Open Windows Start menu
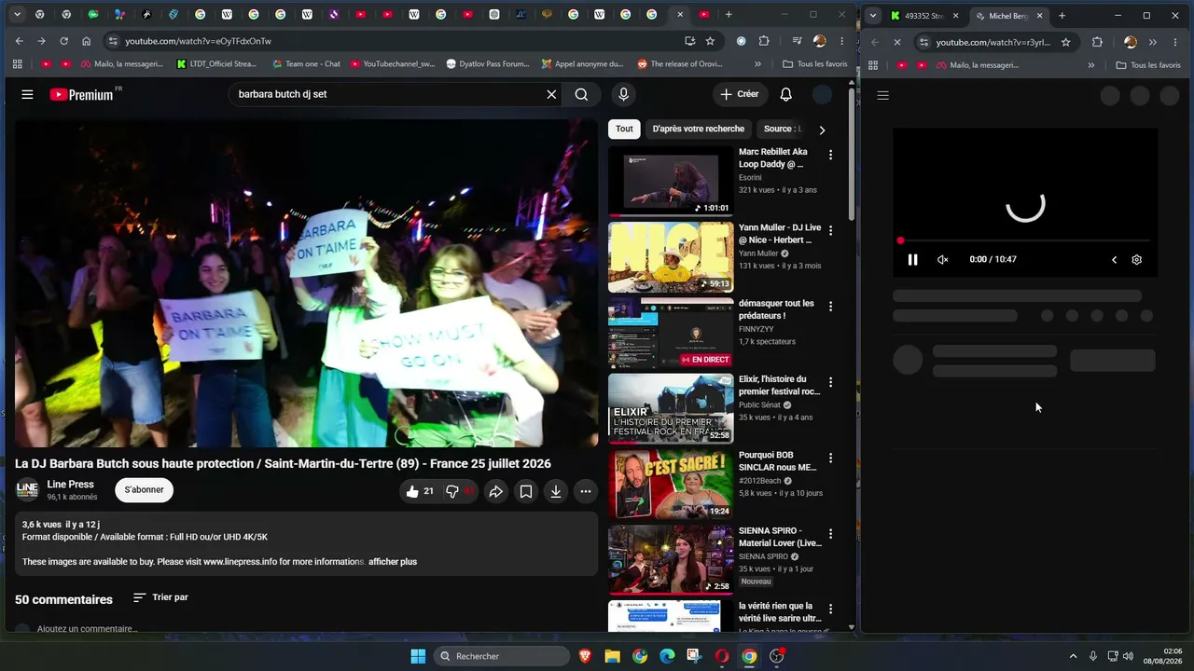The image size is (1194, 671). pyautogui.click(x=418, y=656)
